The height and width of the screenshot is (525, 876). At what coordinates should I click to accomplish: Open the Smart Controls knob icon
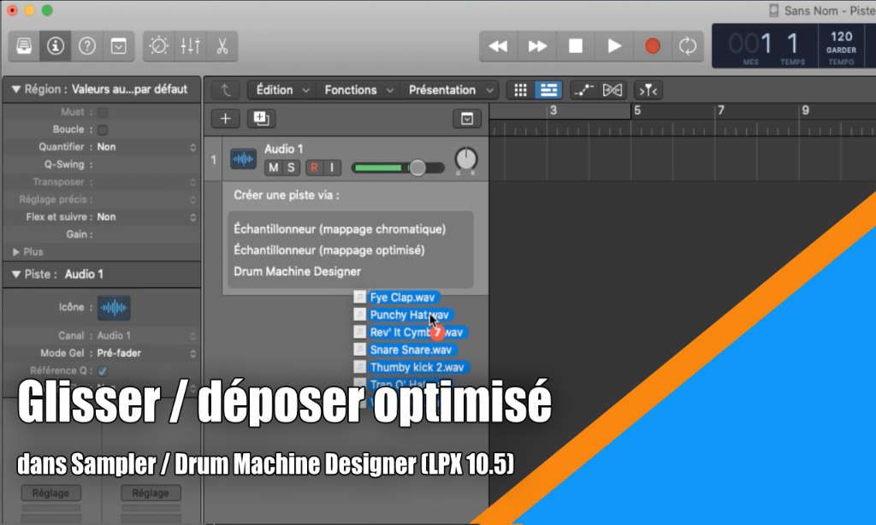point(158,46)
